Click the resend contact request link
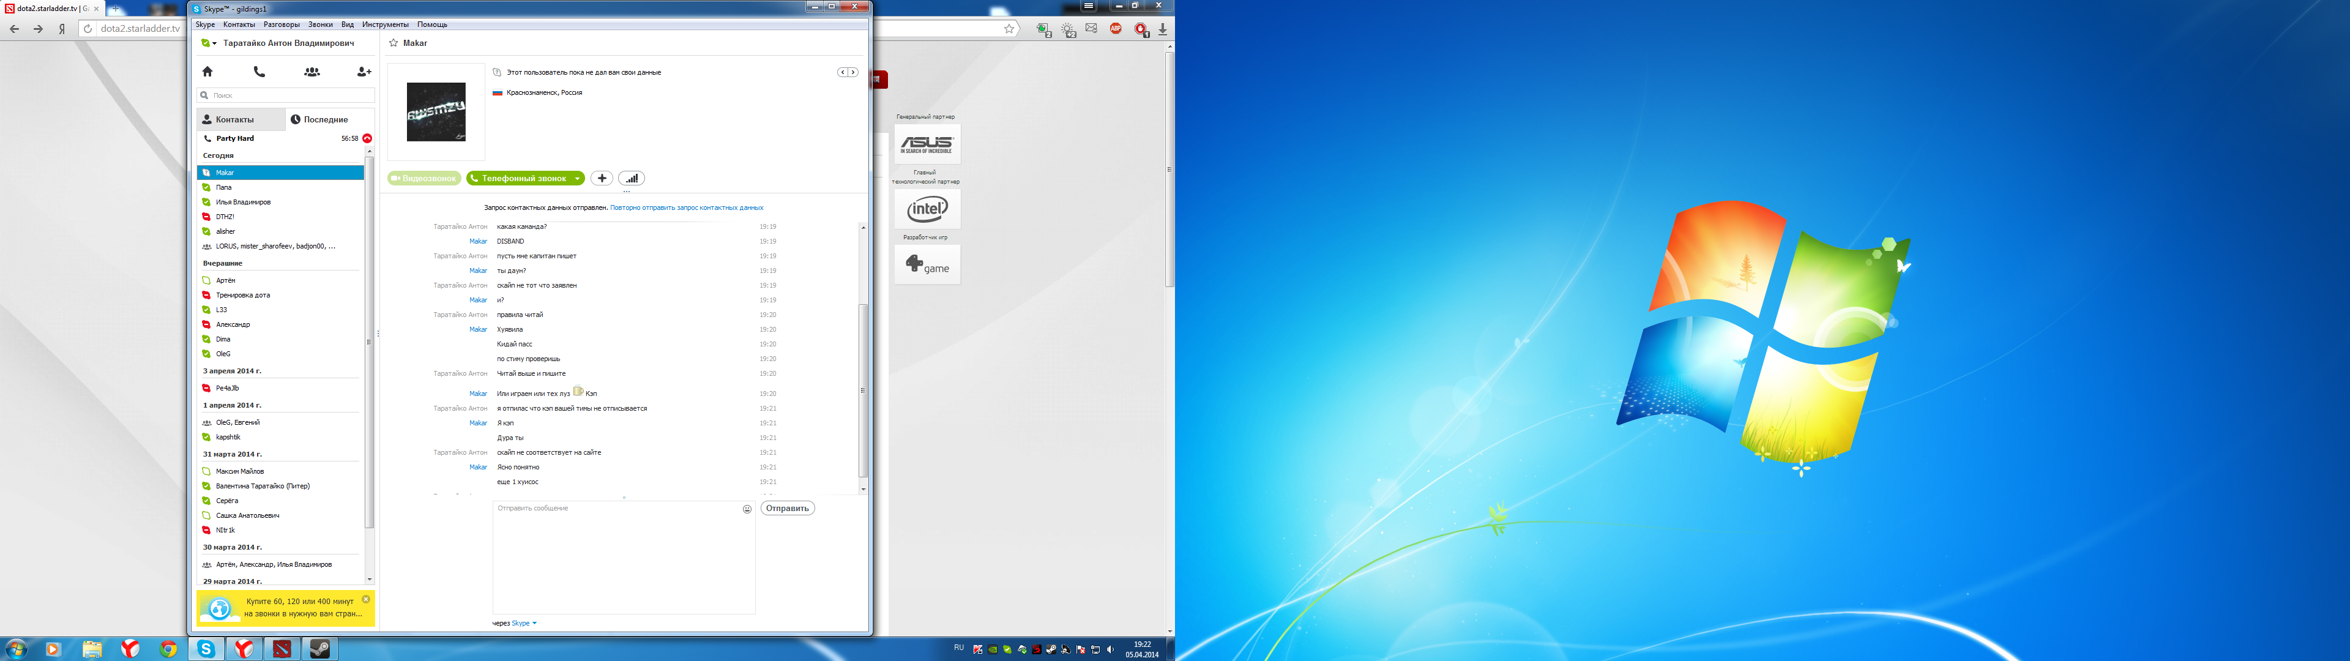 tap(686, 208)
